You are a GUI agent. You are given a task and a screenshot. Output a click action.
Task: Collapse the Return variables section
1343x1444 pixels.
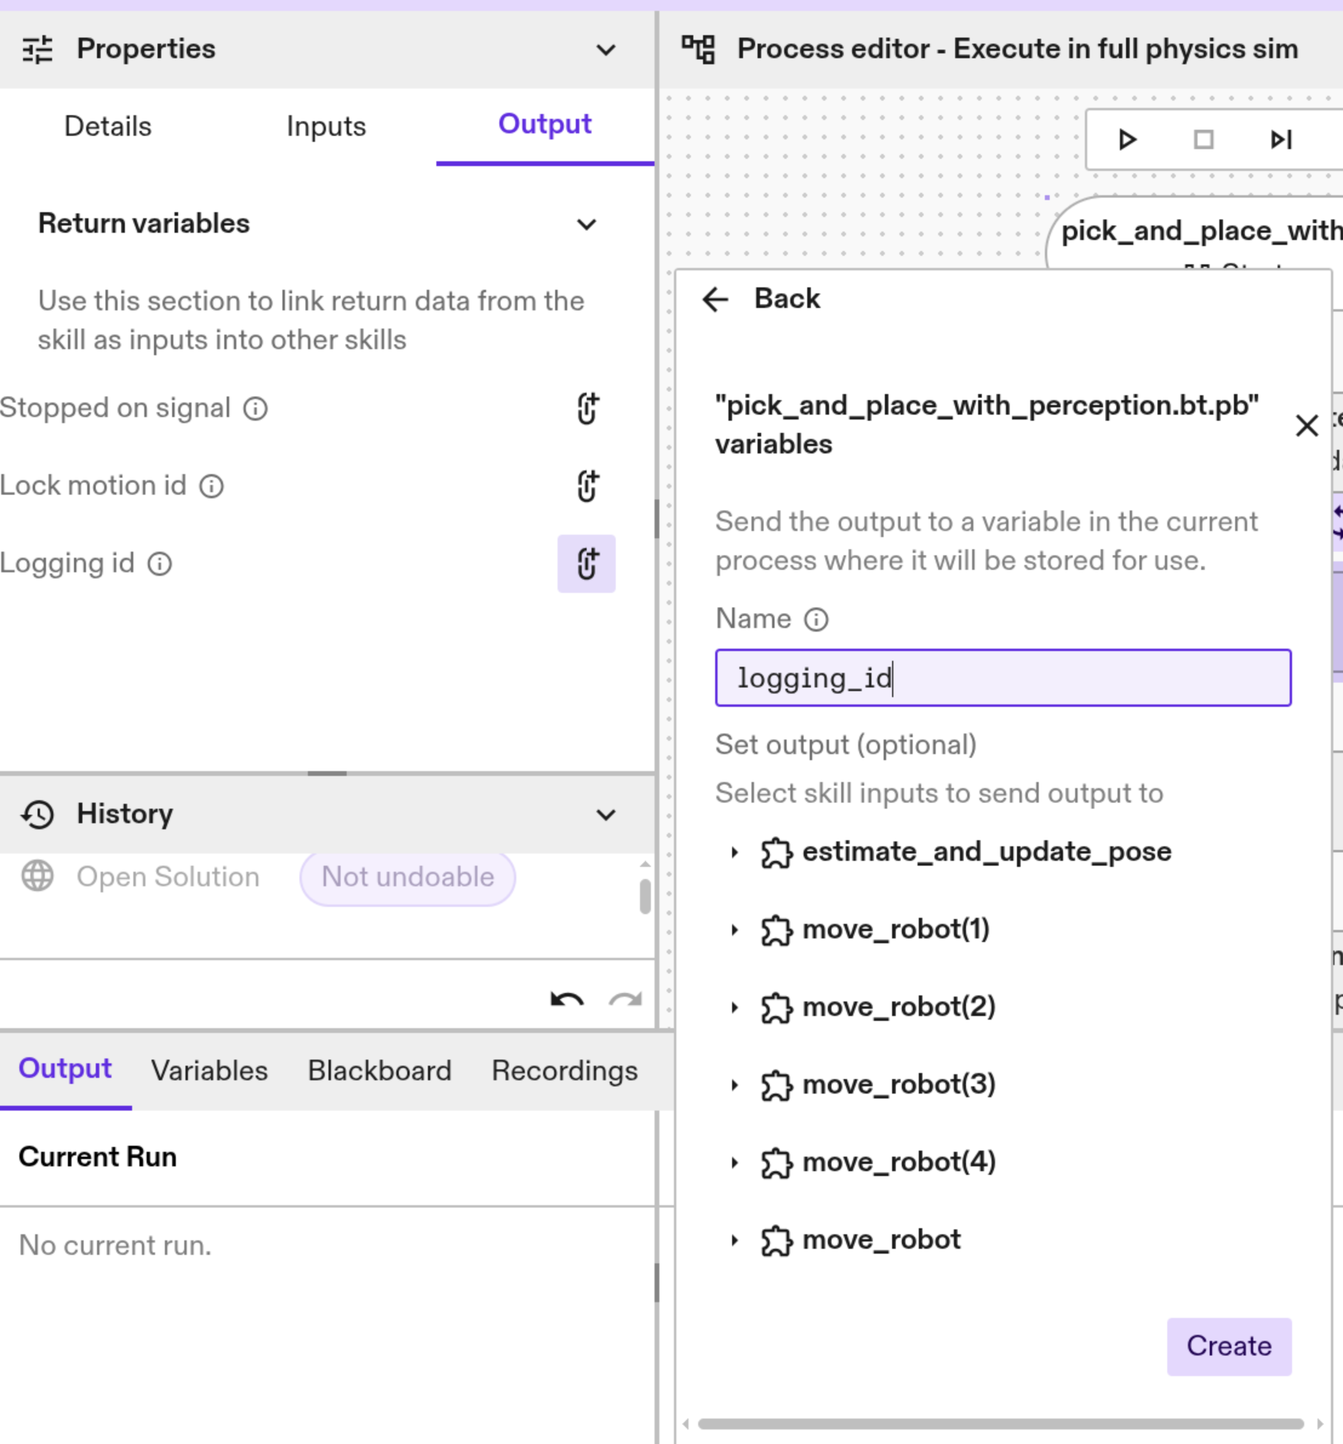tap(587, 224)
